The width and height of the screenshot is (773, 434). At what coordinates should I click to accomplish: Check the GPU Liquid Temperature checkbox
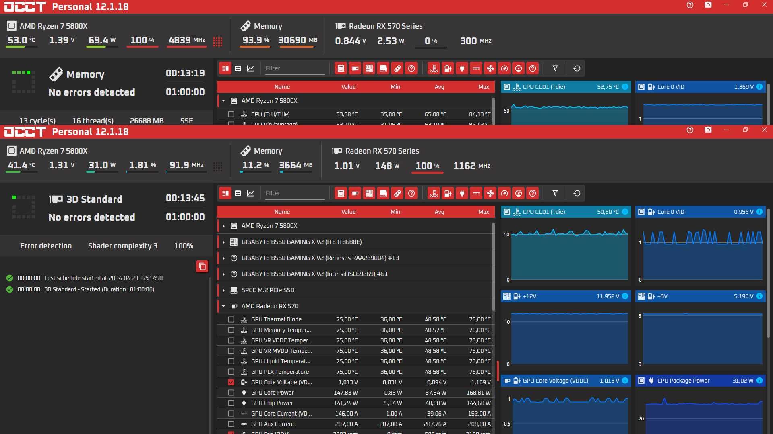pyautogui.click(x=231, y=361)
